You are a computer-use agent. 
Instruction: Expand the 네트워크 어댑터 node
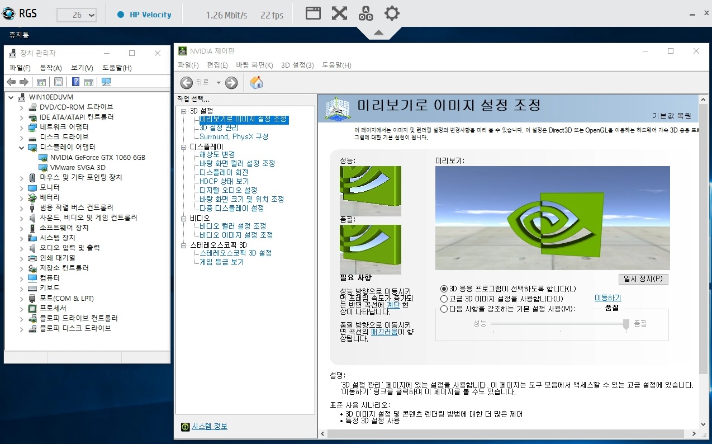click(x=22, y=127)
